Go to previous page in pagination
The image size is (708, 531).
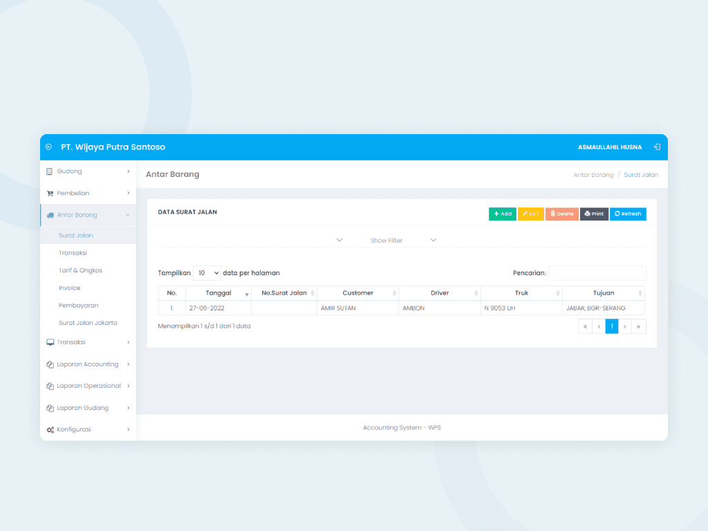(x=599, y=326)
